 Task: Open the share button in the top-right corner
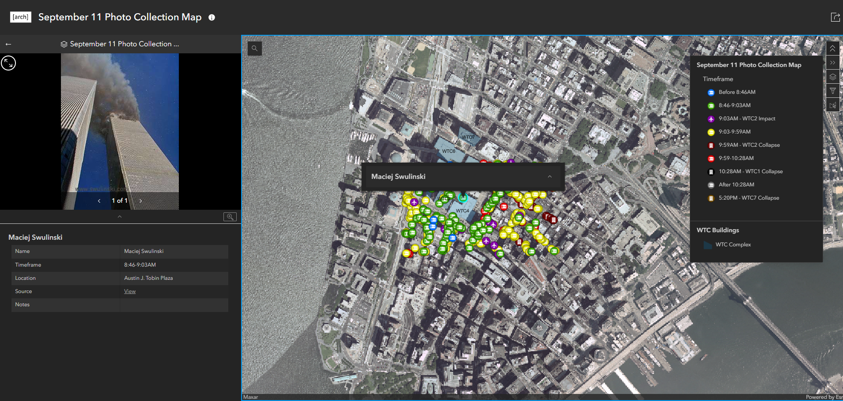835,17
